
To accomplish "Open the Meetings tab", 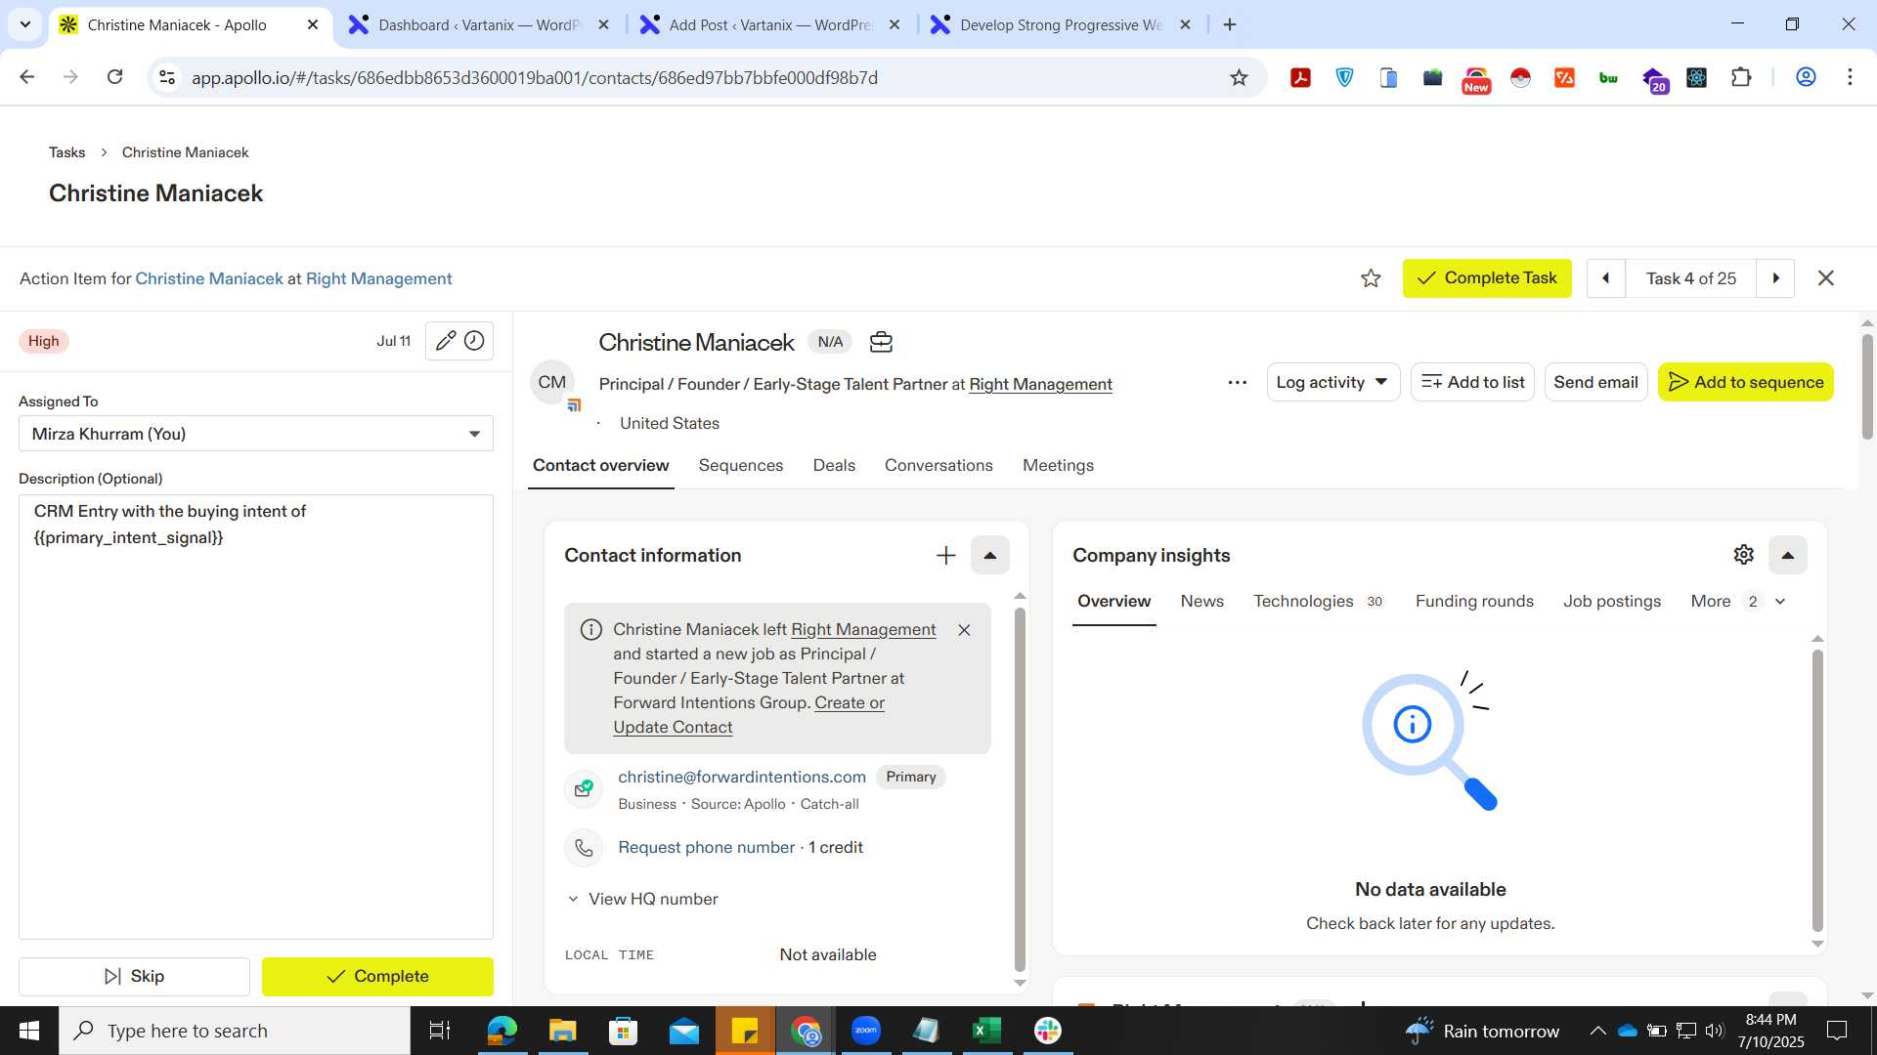I will pos(1058,466).
